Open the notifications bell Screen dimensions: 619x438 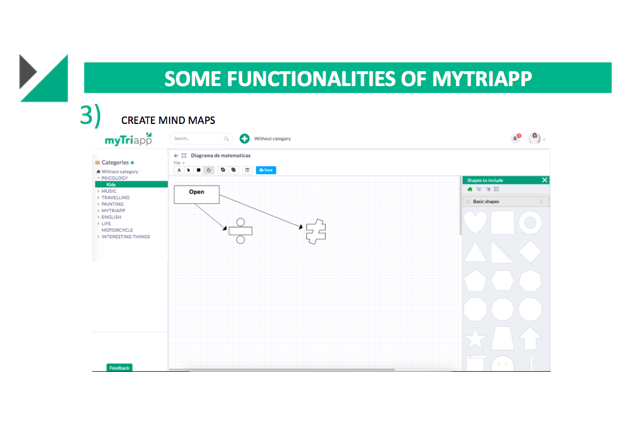point(515,138)
